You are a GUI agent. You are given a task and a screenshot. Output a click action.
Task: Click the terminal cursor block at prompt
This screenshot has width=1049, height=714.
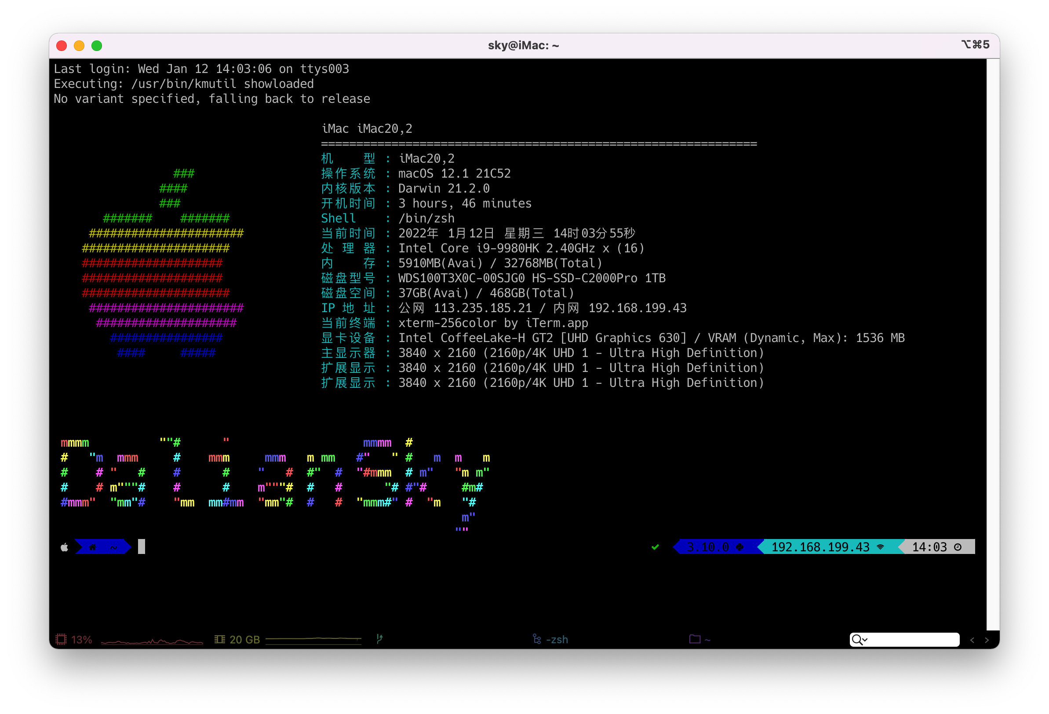141,546
